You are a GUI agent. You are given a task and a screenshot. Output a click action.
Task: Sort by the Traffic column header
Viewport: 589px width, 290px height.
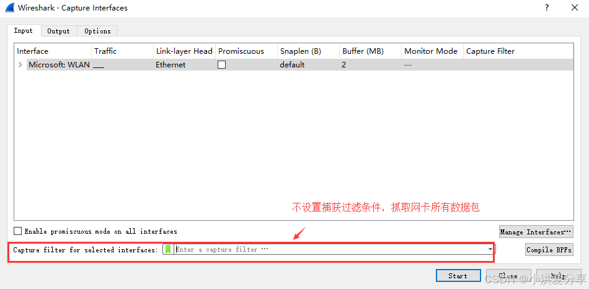click(123, 51)
